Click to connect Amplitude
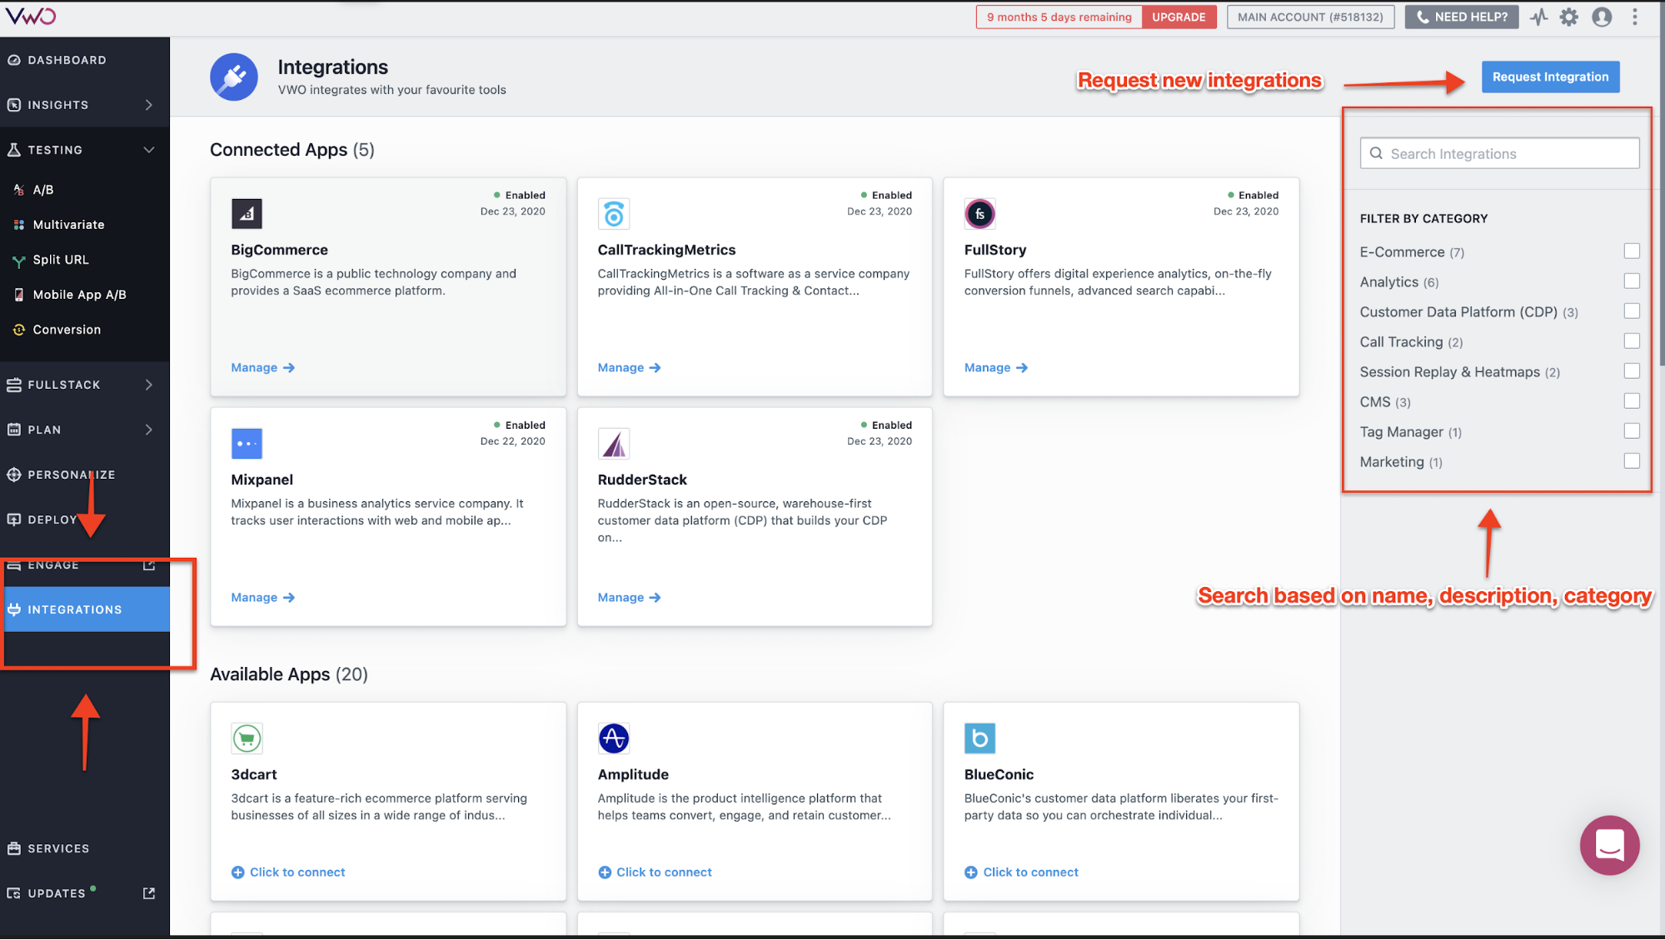This screenshot has width=1665, height=940. 656,872
